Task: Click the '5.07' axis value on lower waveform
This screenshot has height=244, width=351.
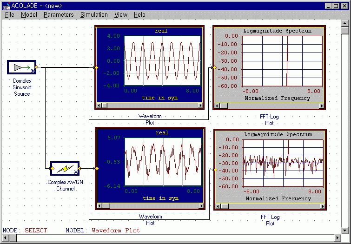Action: click(x=114, y=138)
